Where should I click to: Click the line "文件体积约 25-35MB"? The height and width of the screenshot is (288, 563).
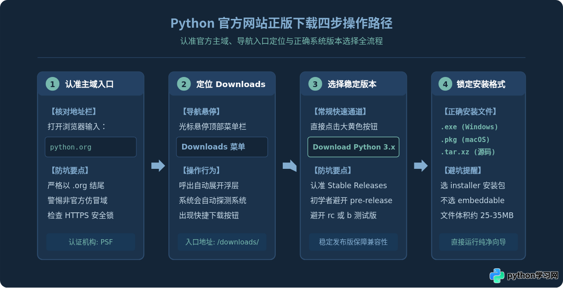click(477, 215)
